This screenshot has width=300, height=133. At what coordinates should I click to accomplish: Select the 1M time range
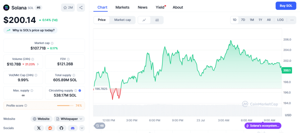(252, 20)
